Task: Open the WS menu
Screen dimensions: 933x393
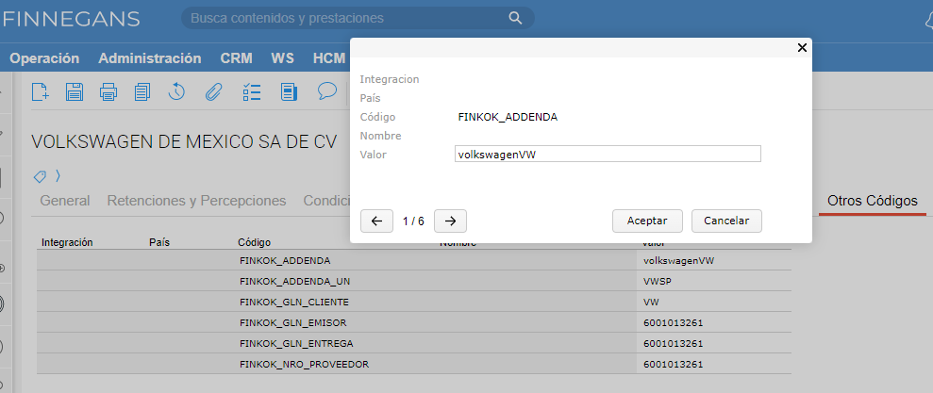Action: (283, 58)
